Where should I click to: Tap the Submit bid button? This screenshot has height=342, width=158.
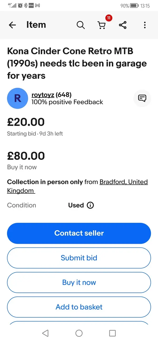click(x=79, y=258)
